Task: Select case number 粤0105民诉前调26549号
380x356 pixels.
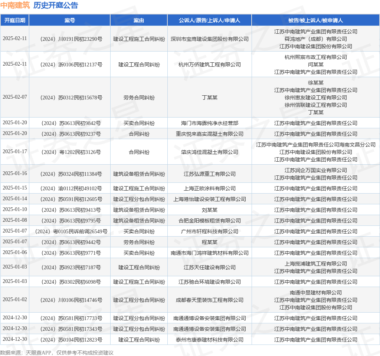Action: [71, 231]
